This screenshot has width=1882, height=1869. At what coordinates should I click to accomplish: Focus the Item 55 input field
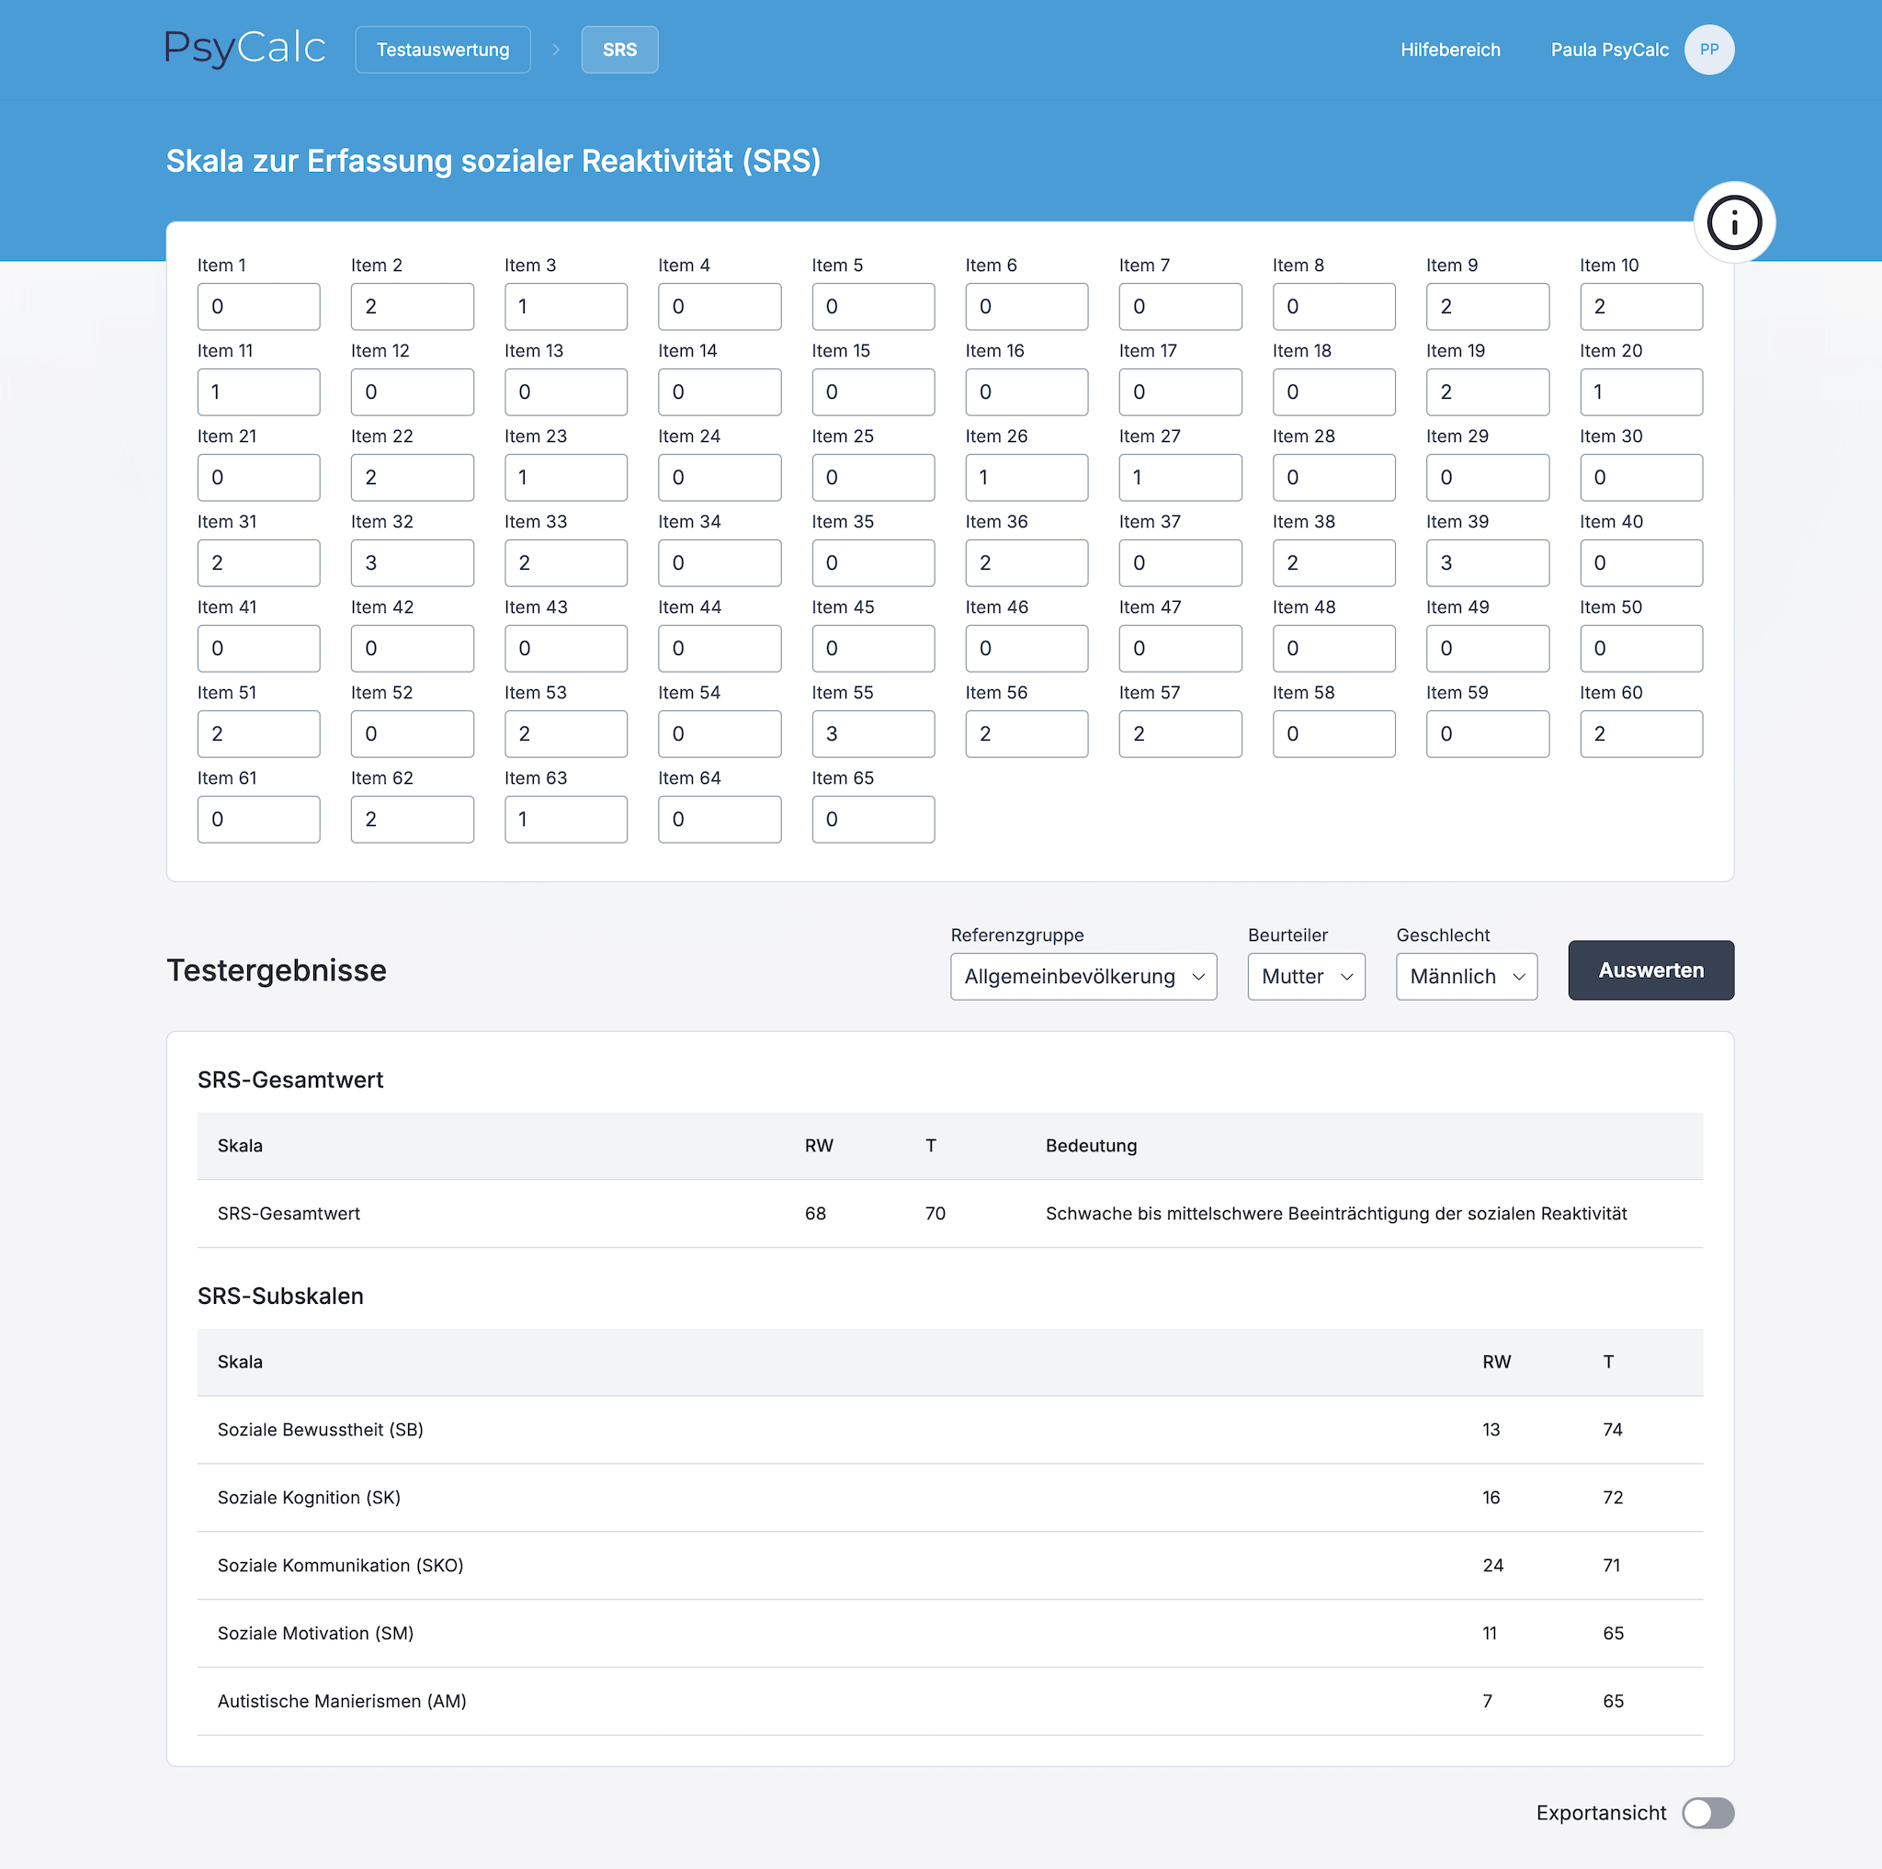873,733
